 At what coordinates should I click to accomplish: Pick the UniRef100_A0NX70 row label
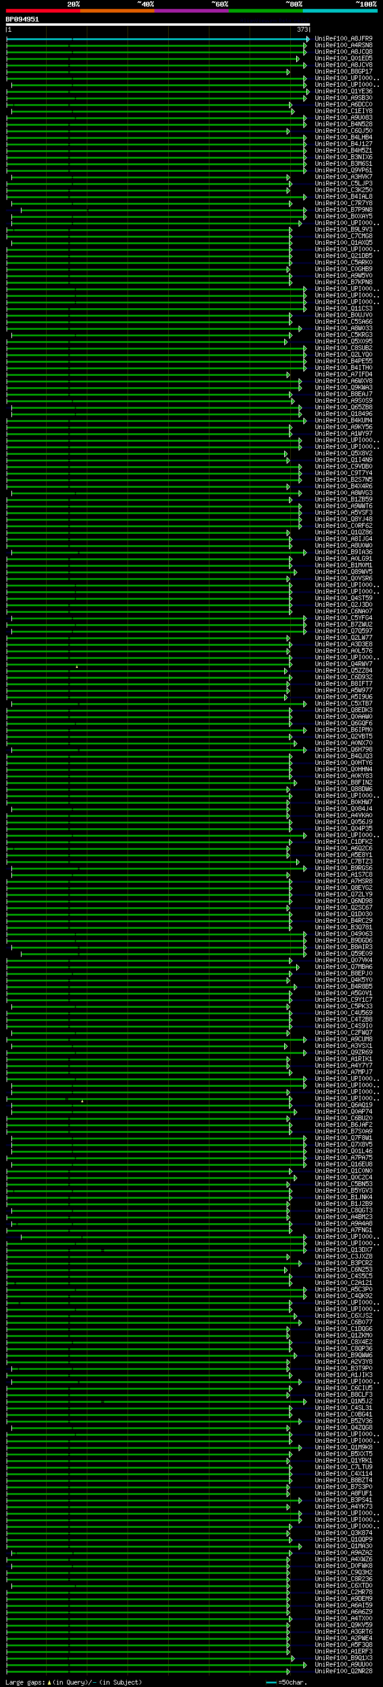(343, 743)
